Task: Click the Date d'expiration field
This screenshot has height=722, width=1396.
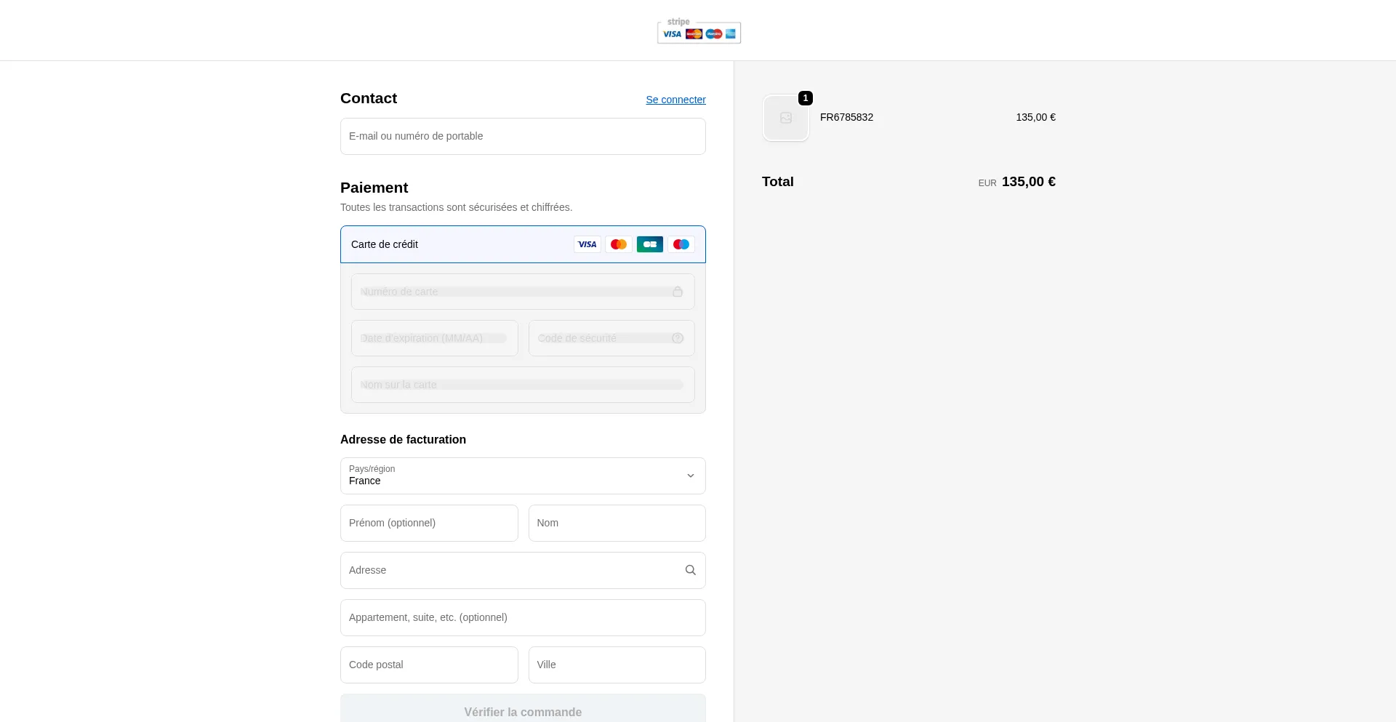Action: (x=434, y=338)
